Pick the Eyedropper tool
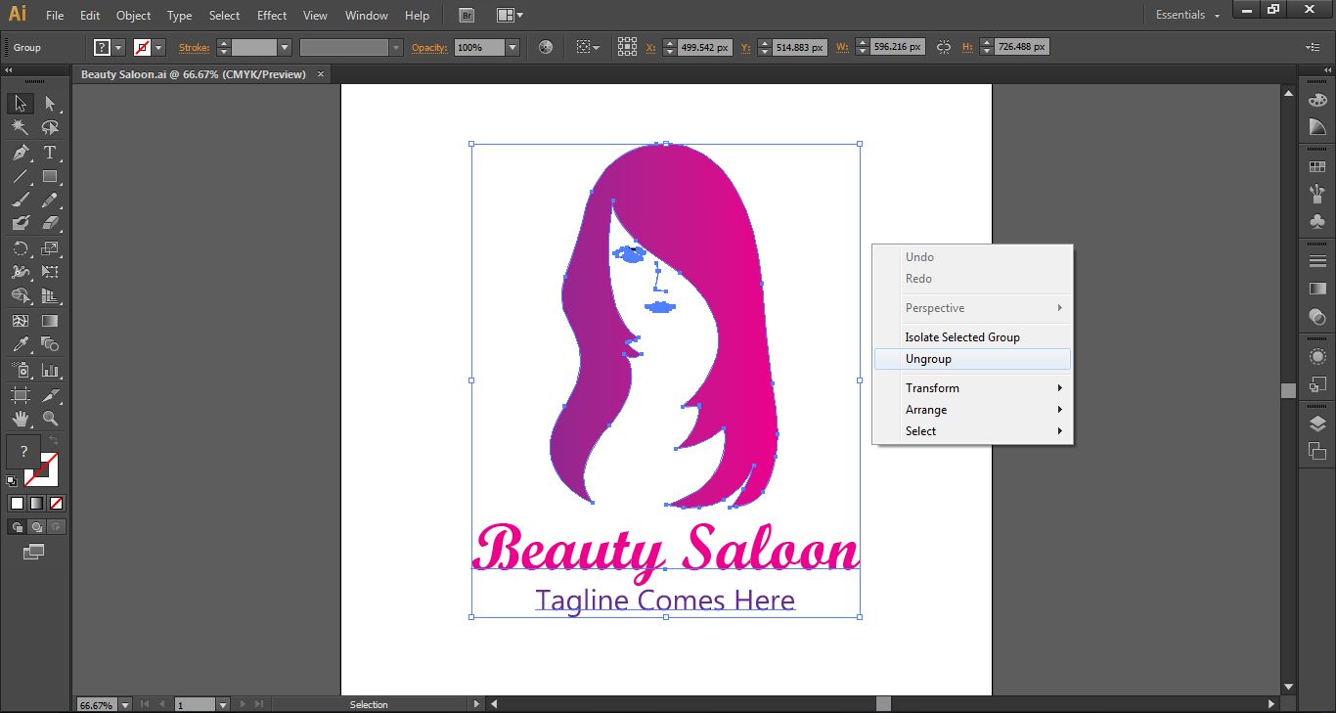Image resolution: width=1336 pixels, height=713 pixels. (x=20, y=344)
